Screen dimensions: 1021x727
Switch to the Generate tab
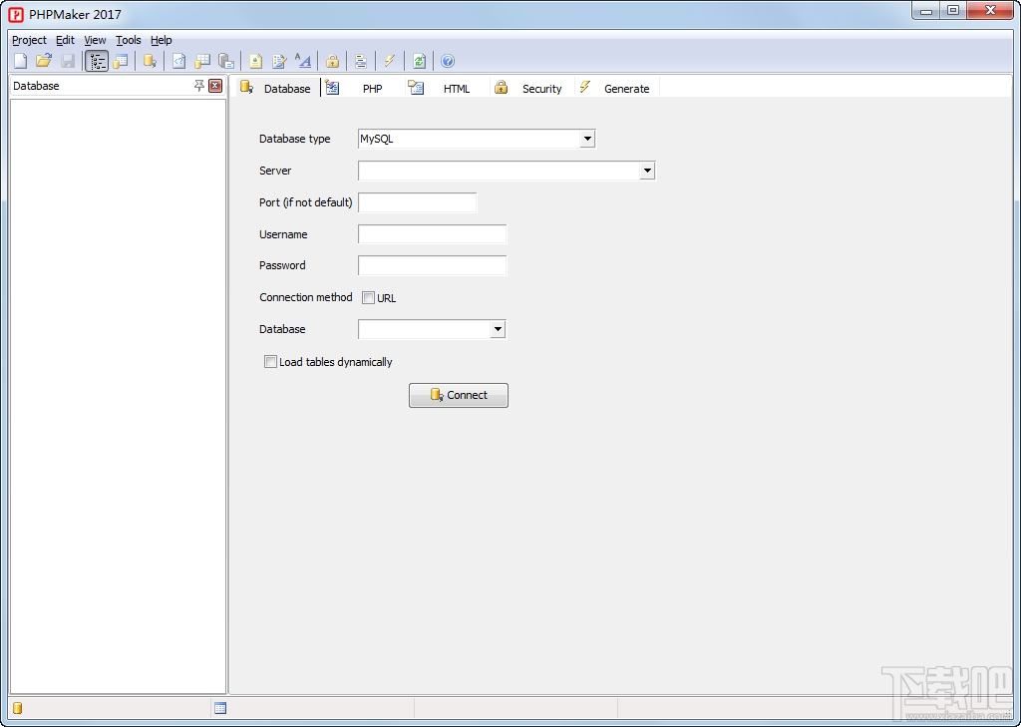614,88
